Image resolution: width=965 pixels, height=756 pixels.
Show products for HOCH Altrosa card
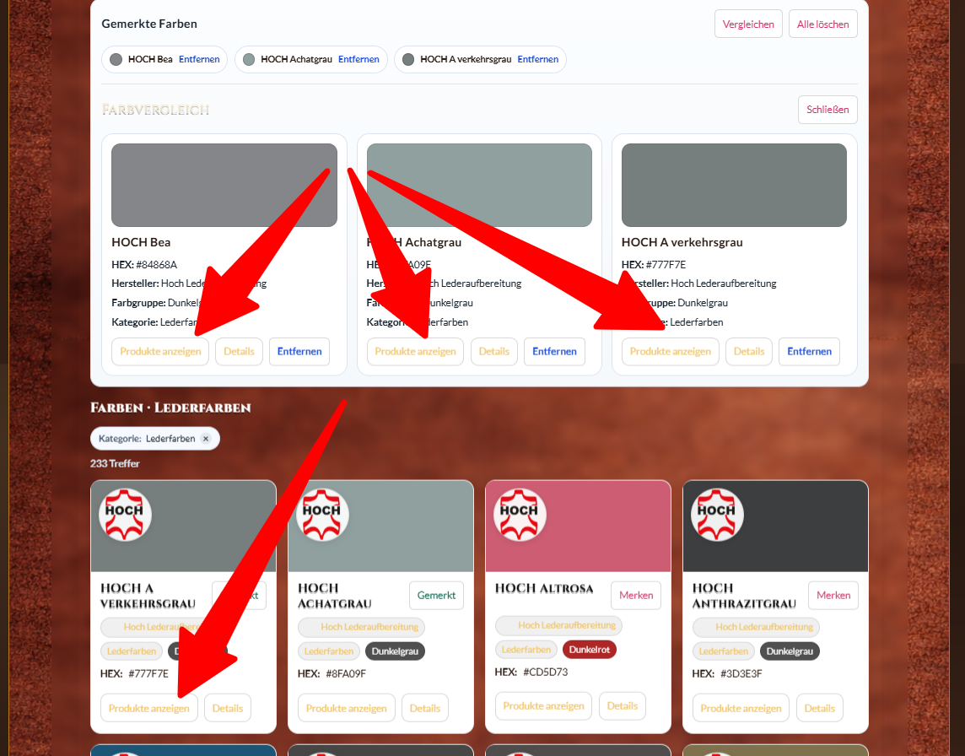tap(543, 706)
